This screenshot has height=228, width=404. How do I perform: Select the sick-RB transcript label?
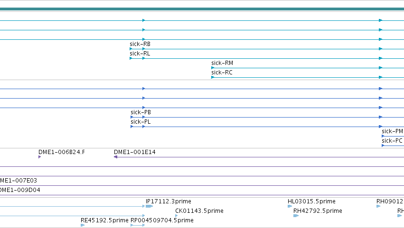(140, 44)
